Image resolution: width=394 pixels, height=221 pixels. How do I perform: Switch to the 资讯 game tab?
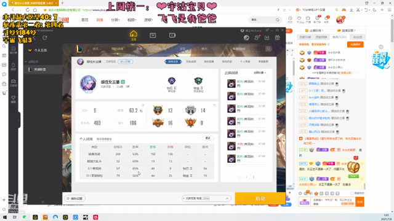(95, 49)
